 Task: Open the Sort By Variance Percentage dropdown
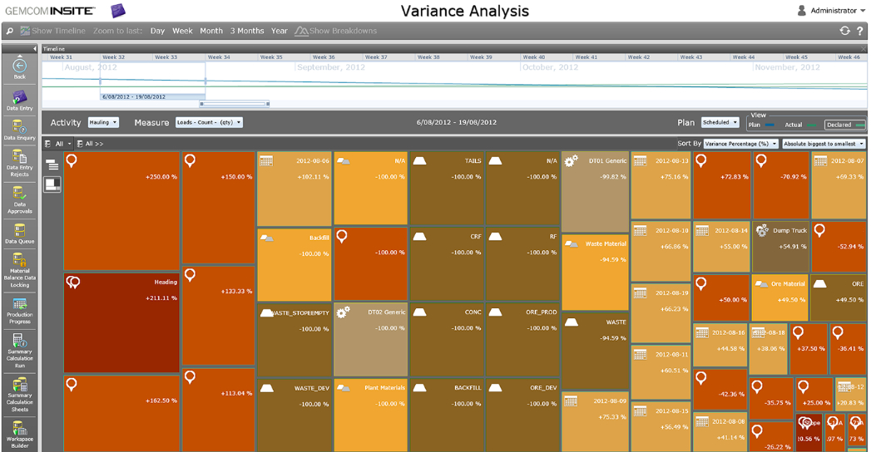tap(740, 144)
